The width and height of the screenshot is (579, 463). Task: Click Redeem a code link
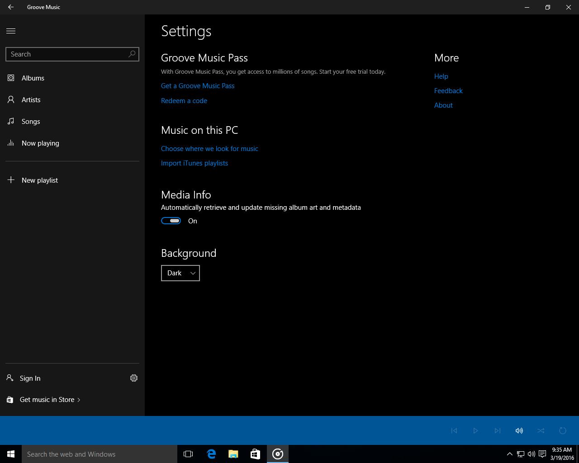click(184, 101)
